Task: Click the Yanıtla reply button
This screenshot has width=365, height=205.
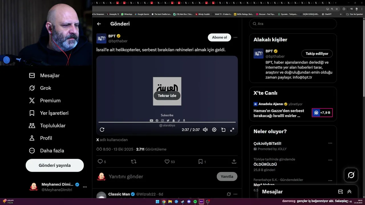Action: [x=227, y=177]
